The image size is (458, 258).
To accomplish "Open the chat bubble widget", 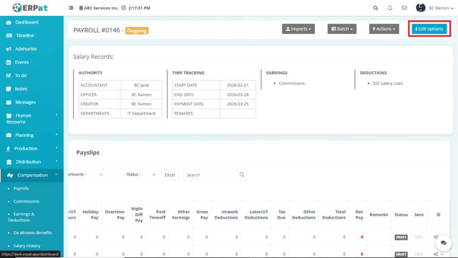I will point(443,242).
